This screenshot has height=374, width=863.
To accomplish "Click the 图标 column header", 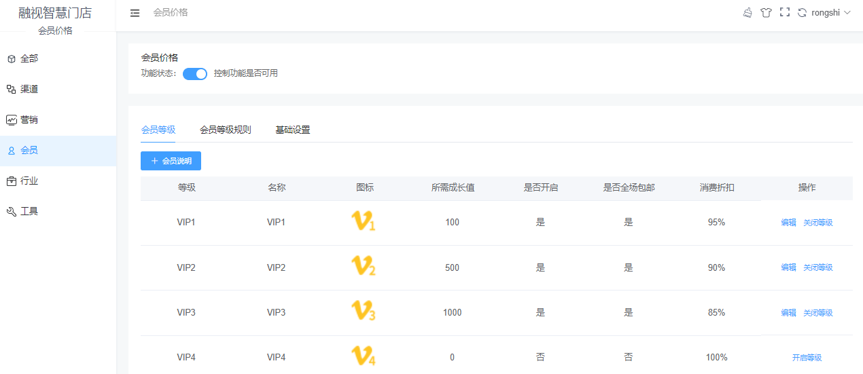I will (365, 187).
